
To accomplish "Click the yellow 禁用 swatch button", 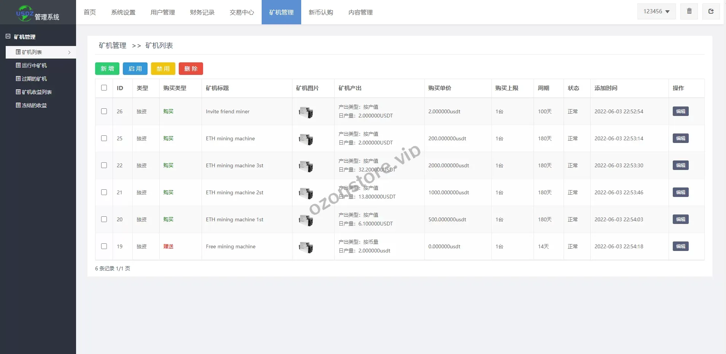I will [x=163, y=68].
